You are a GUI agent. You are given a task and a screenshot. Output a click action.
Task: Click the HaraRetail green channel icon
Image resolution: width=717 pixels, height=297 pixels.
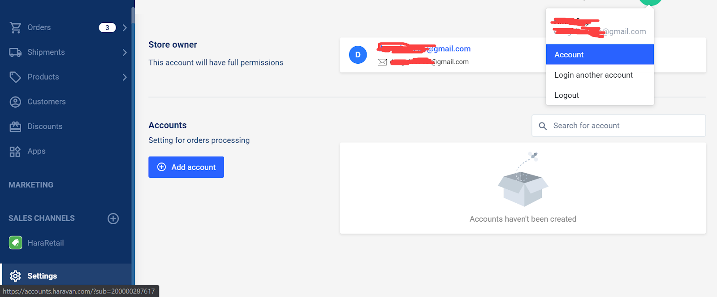pyautogui.click(x=16, y=243)
